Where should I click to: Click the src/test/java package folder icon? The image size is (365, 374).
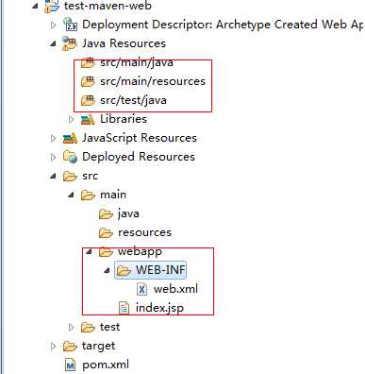click(88, 100)
